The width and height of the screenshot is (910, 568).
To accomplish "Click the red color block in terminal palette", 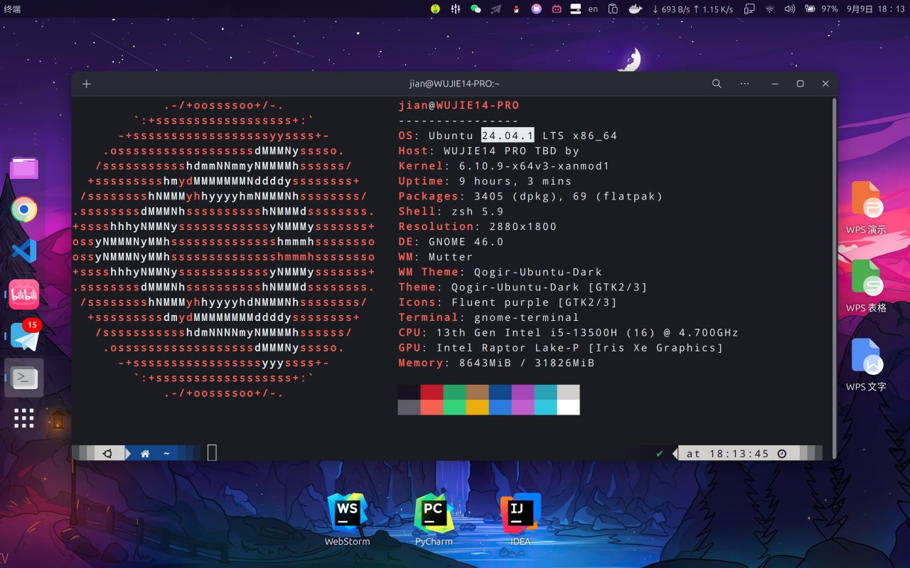I will click(432, 392).
